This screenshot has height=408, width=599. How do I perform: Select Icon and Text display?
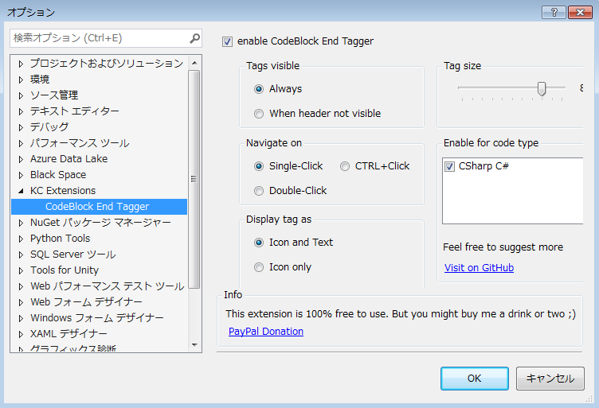click(x=259, y=243)
